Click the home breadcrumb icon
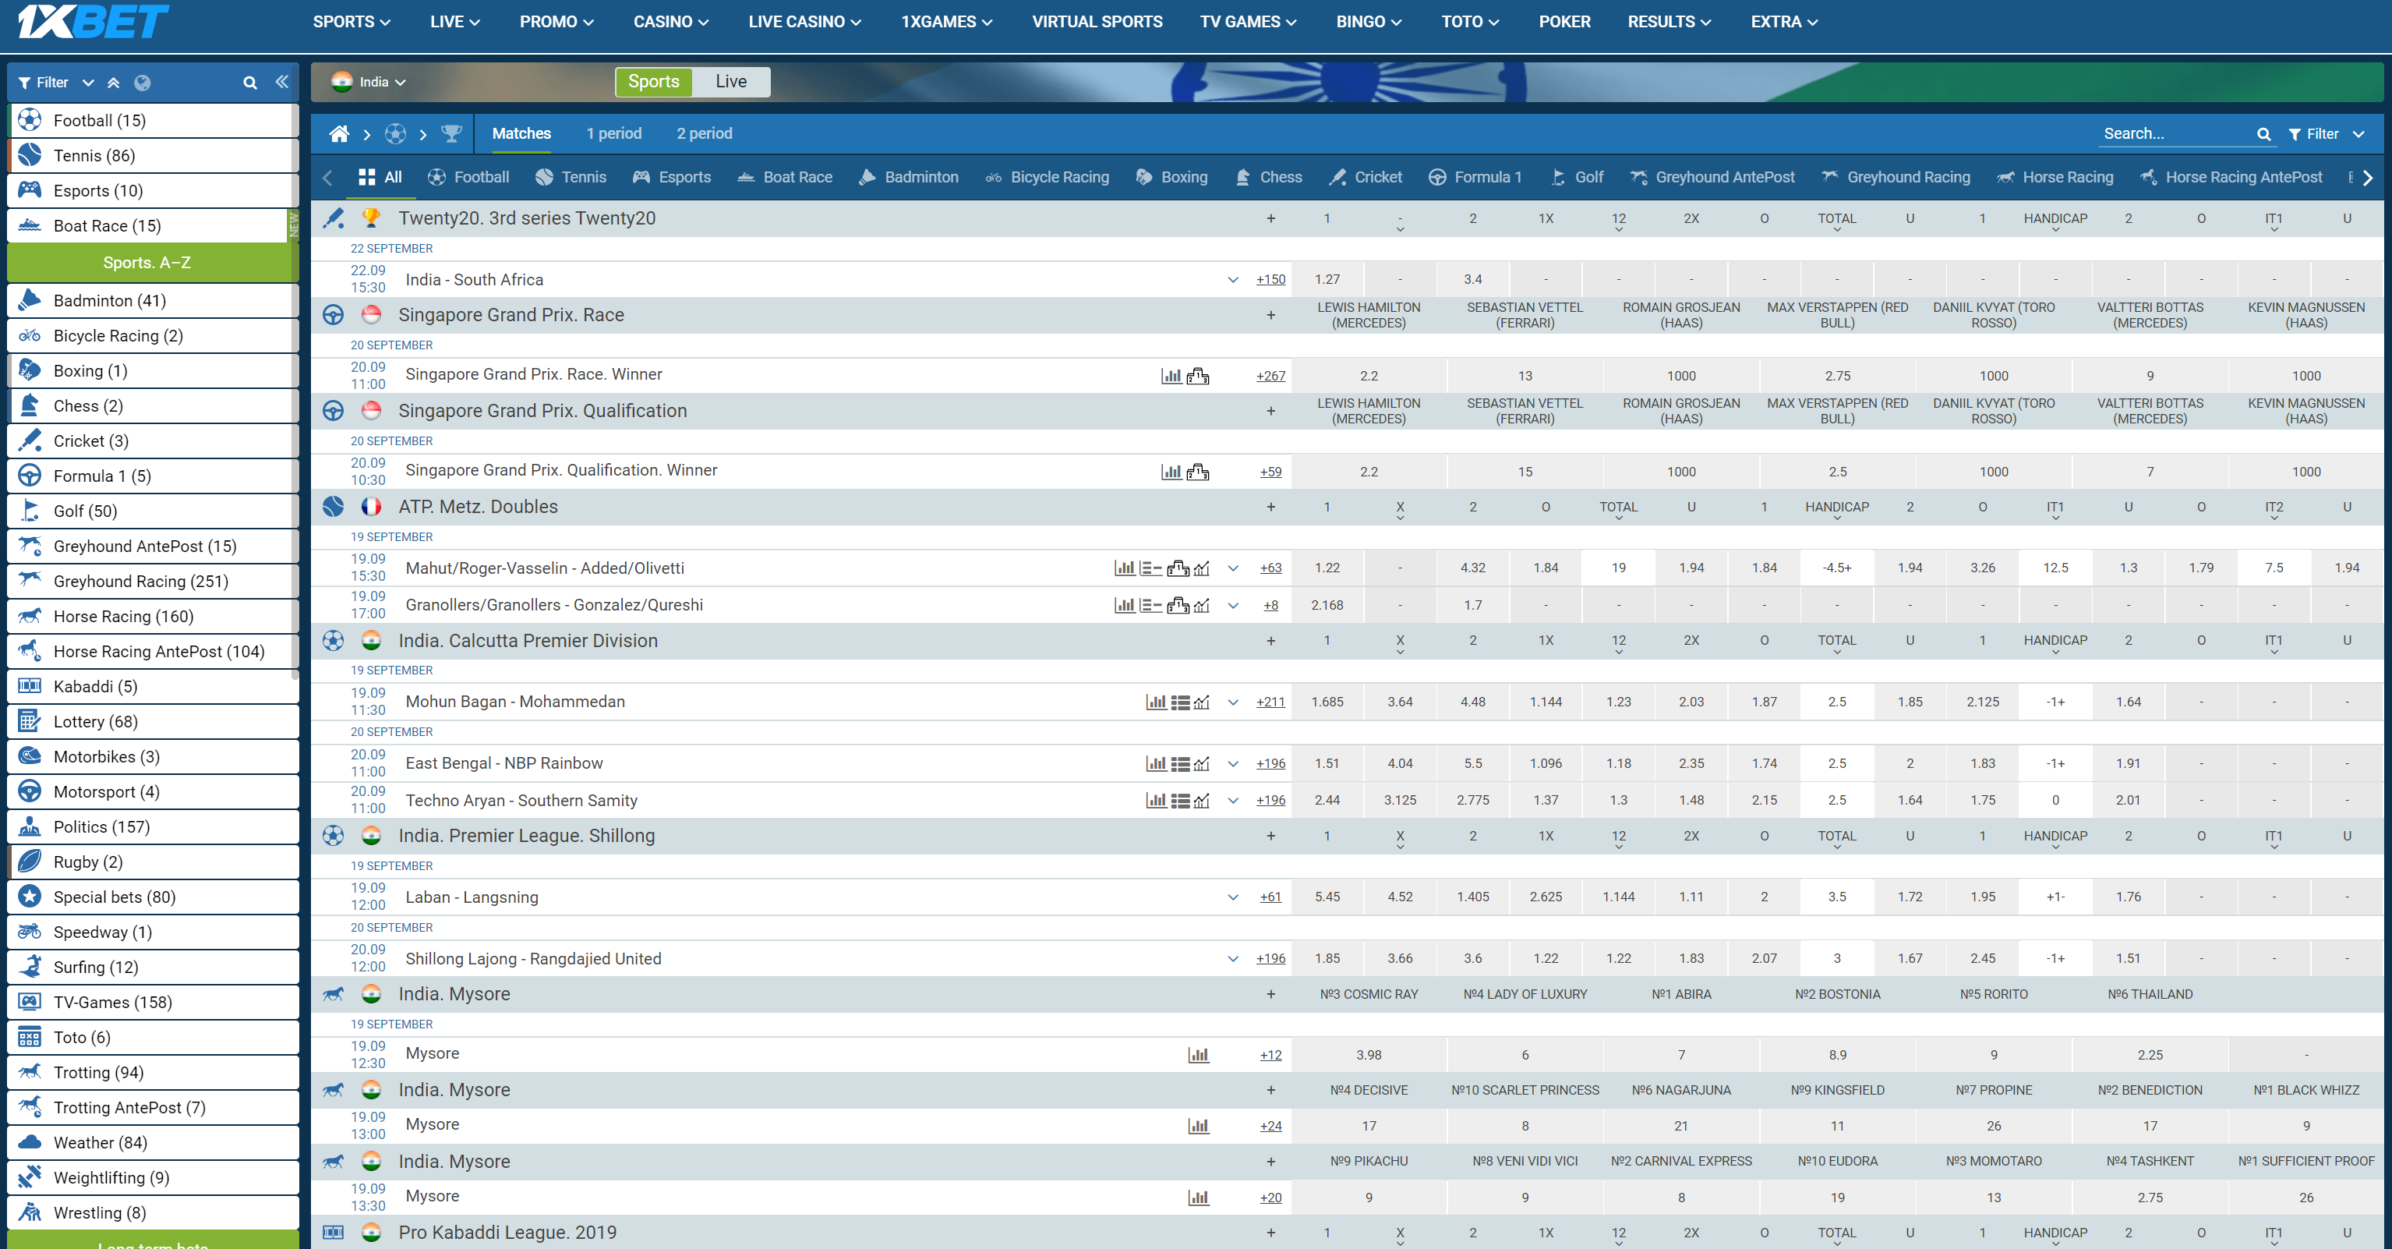 [x=339, y=134]
